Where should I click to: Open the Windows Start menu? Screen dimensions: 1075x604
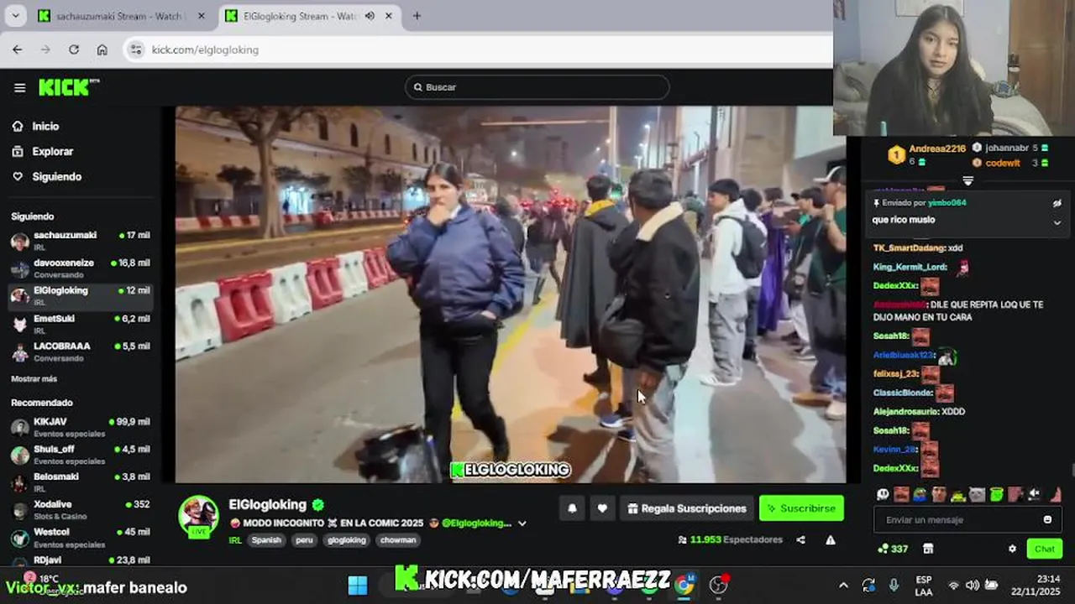click(358, 585)
